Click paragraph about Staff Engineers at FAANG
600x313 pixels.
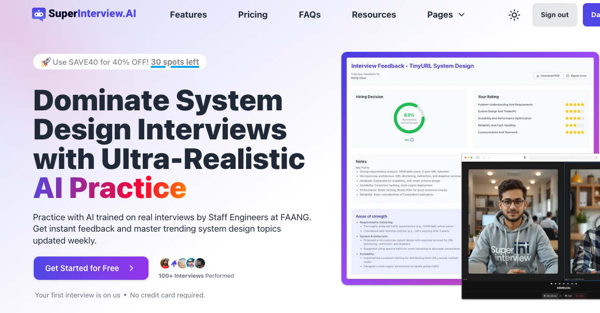172,229
